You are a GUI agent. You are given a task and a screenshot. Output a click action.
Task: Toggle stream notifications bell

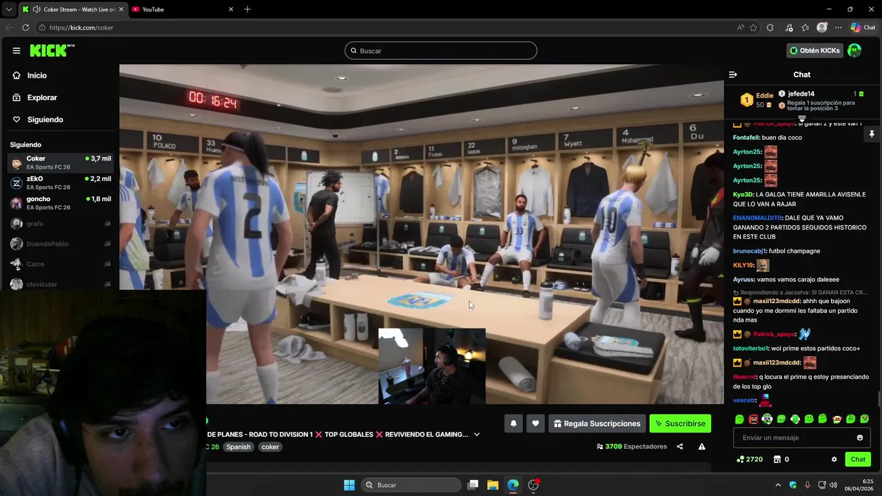click(513, 424)
